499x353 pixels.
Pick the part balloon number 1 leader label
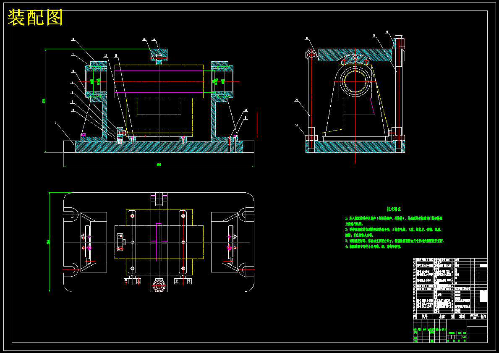pos(55,123)
